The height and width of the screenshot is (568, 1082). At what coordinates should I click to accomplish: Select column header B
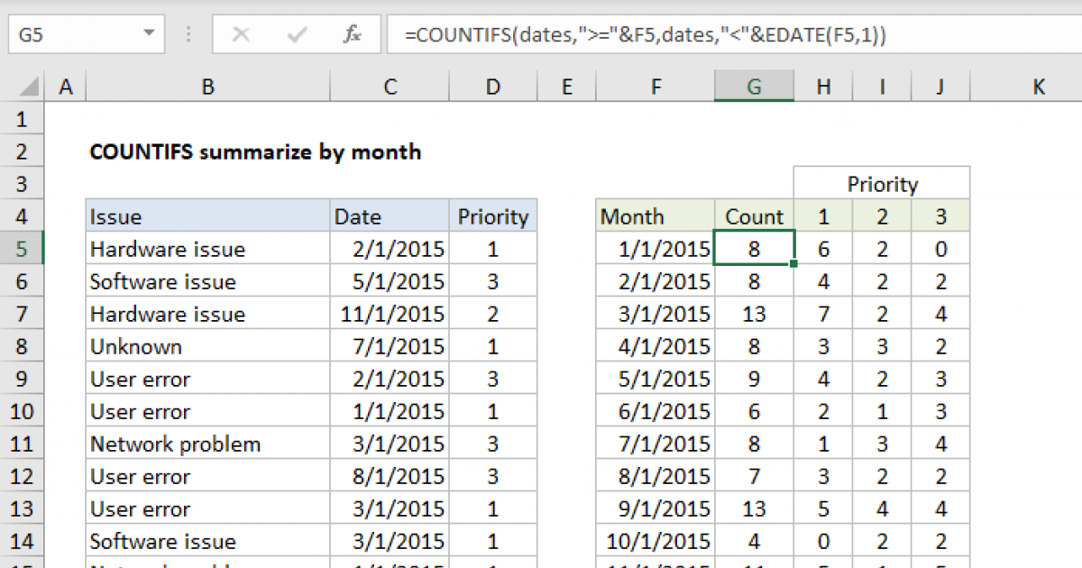click(x=207, y=86)
